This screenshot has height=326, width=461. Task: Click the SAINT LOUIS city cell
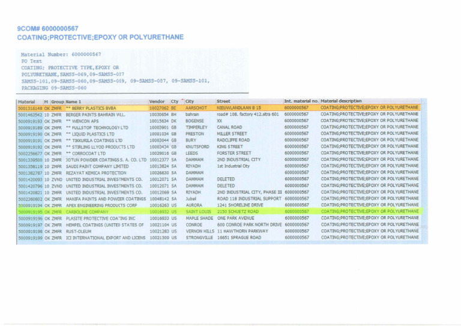pos(198,212)
